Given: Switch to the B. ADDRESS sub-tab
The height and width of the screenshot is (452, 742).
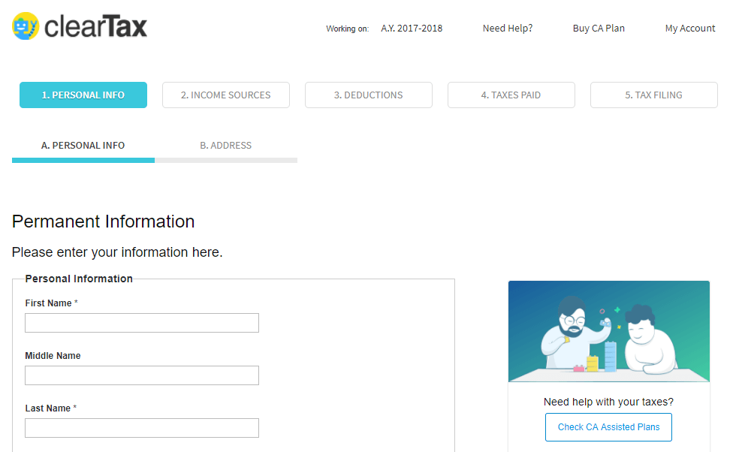Looking at the screenshot, I should pyautogui.click(x=225, y=146).
